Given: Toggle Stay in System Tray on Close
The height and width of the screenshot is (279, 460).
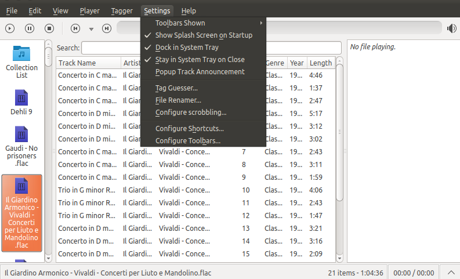Looking at the screenshot, I should coord(203,60).
